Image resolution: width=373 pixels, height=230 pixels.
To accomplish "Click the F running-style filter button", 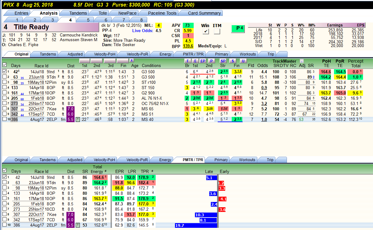I will (x=188, y=61).
